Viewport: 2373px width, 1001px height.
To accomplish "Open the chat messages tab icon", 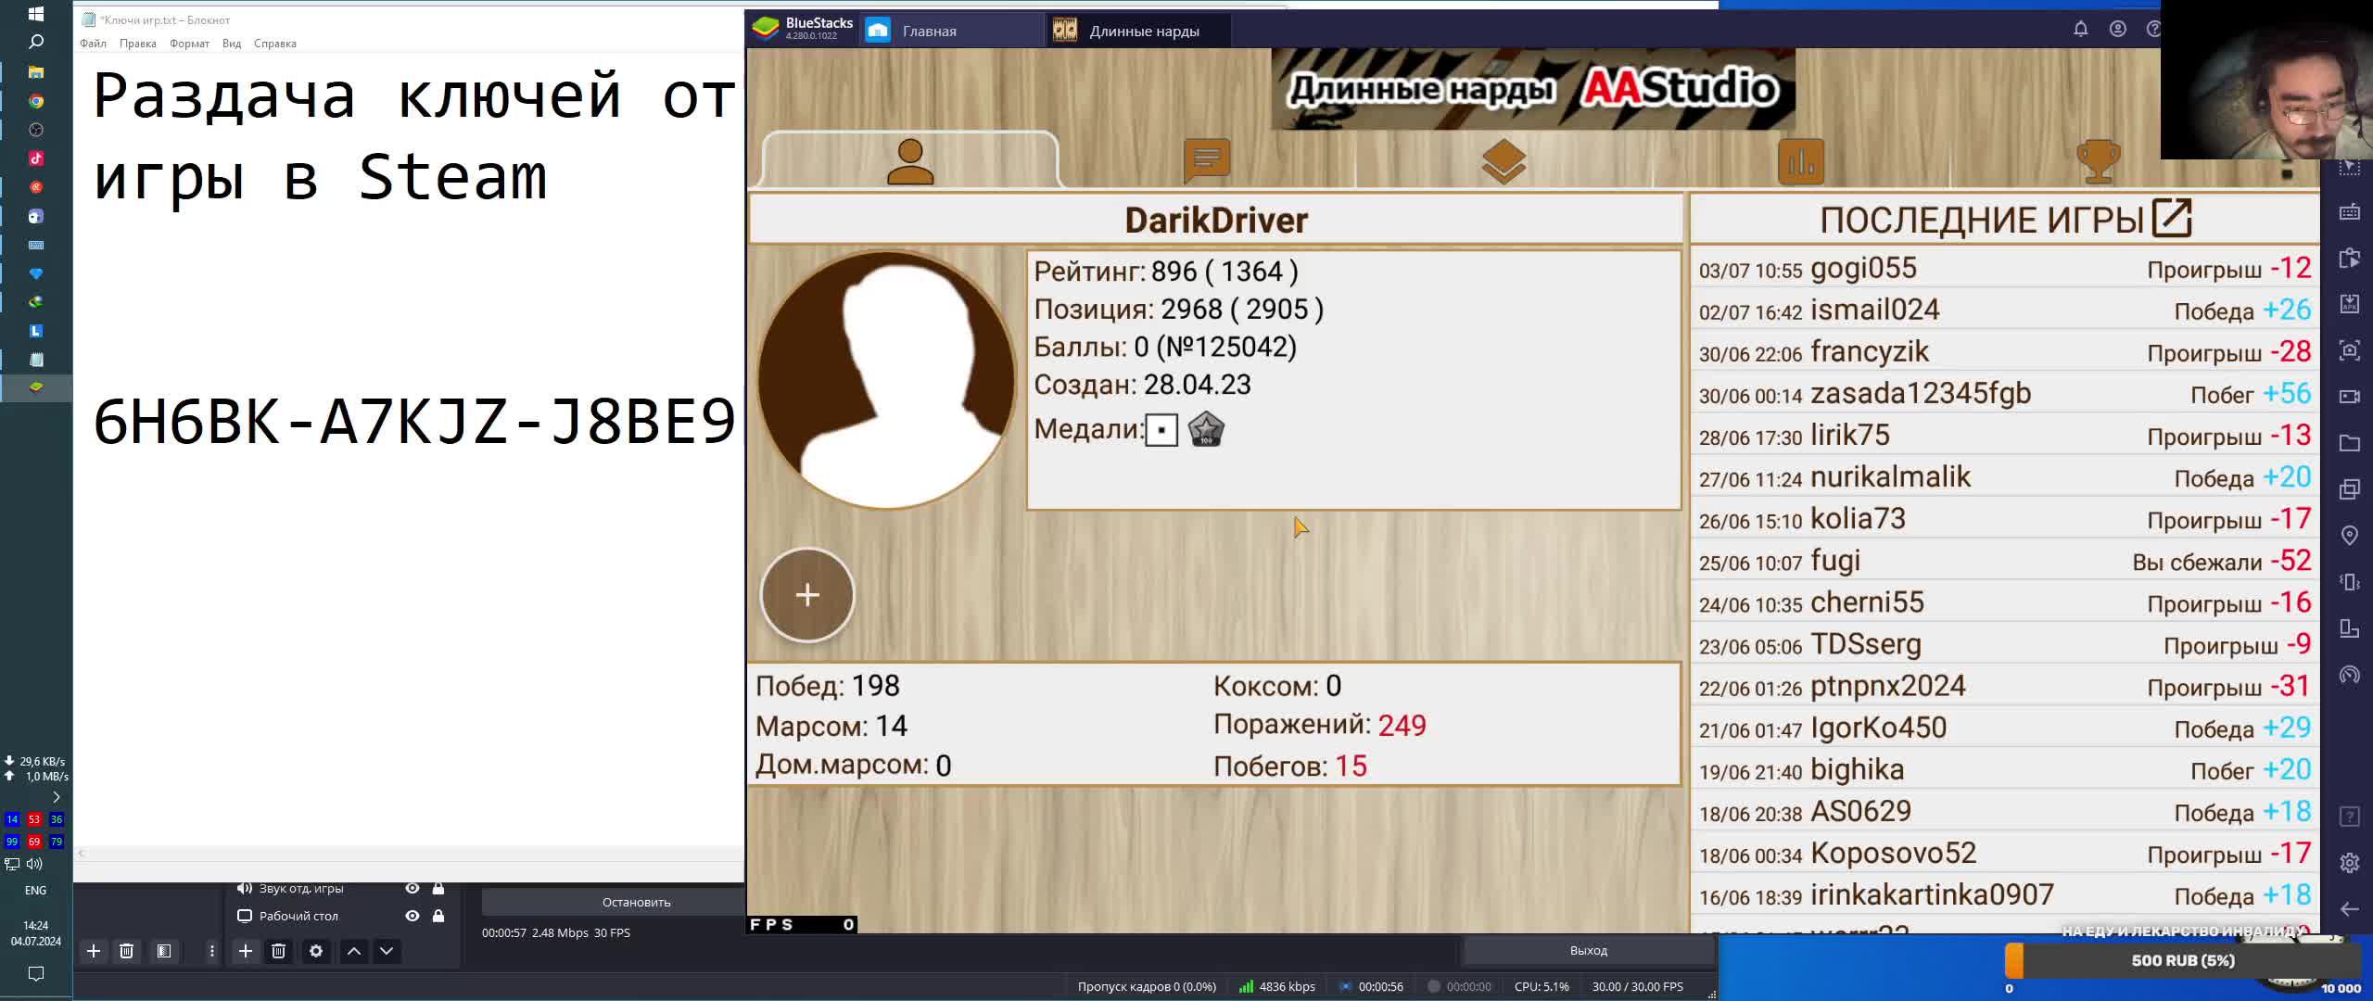I will [x=1206, y=162].
